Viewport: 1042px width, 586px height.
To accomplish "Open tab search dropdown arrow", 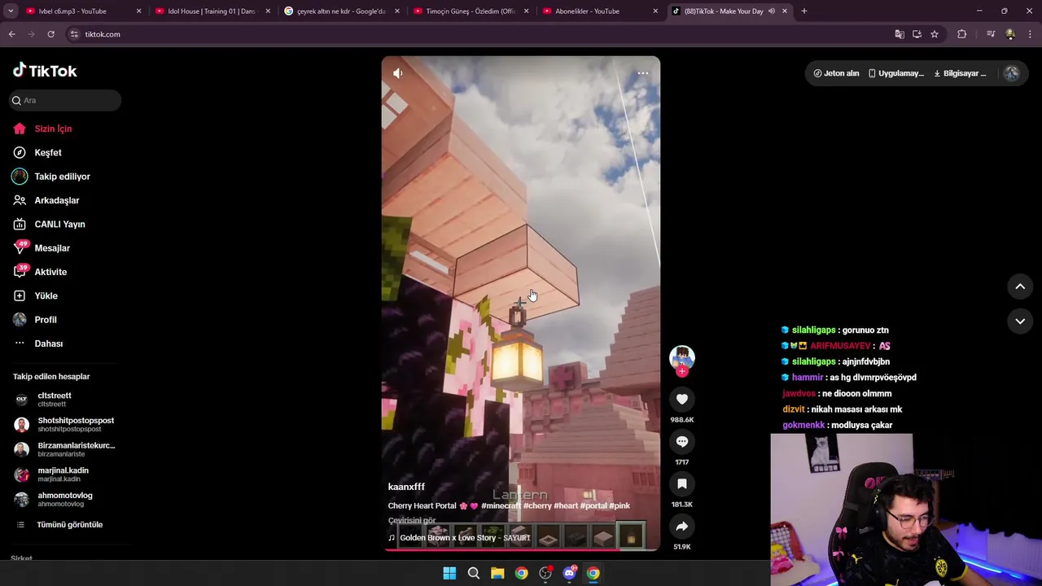I will [x=11, y=11].
